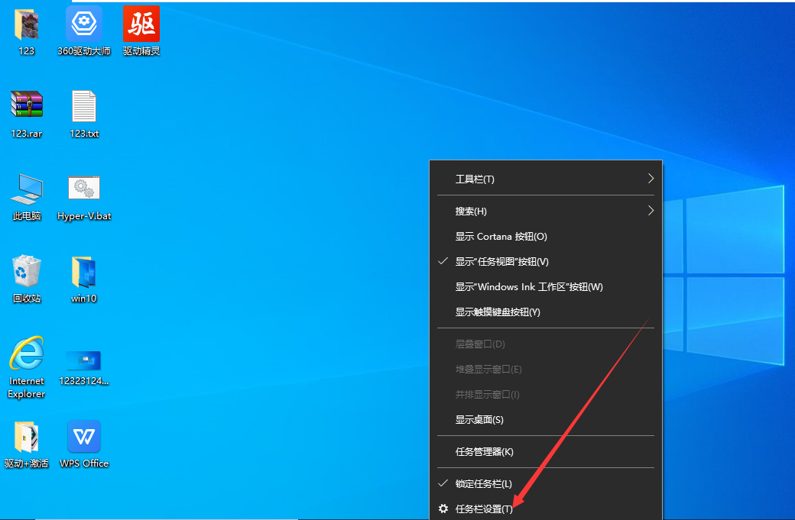Launch 360驱动大师 from the desktop
The height and width of the screenshot is (520, 795).
(84, 24)
